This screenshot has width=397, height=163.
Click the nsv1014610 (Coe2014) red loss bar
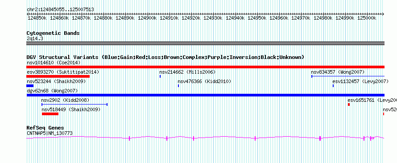(205, 67)
